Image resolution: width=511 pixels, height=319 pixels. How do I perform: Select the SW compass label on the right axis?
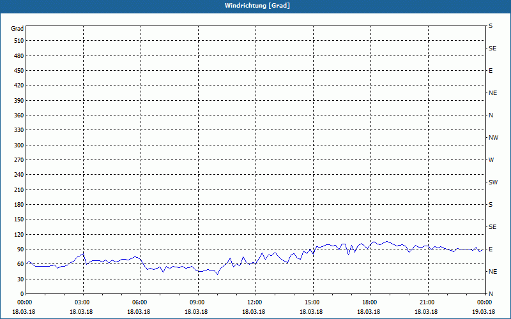(493, 182)
